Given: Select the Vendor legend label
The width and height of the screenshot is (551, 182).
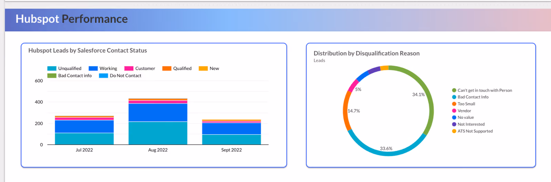Looking at the screenshot, I should 464,111.
